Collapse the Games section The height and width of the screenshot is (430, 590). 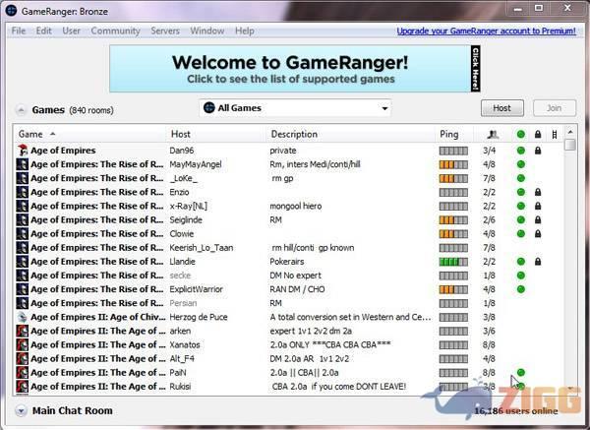[x=21, y=110]
